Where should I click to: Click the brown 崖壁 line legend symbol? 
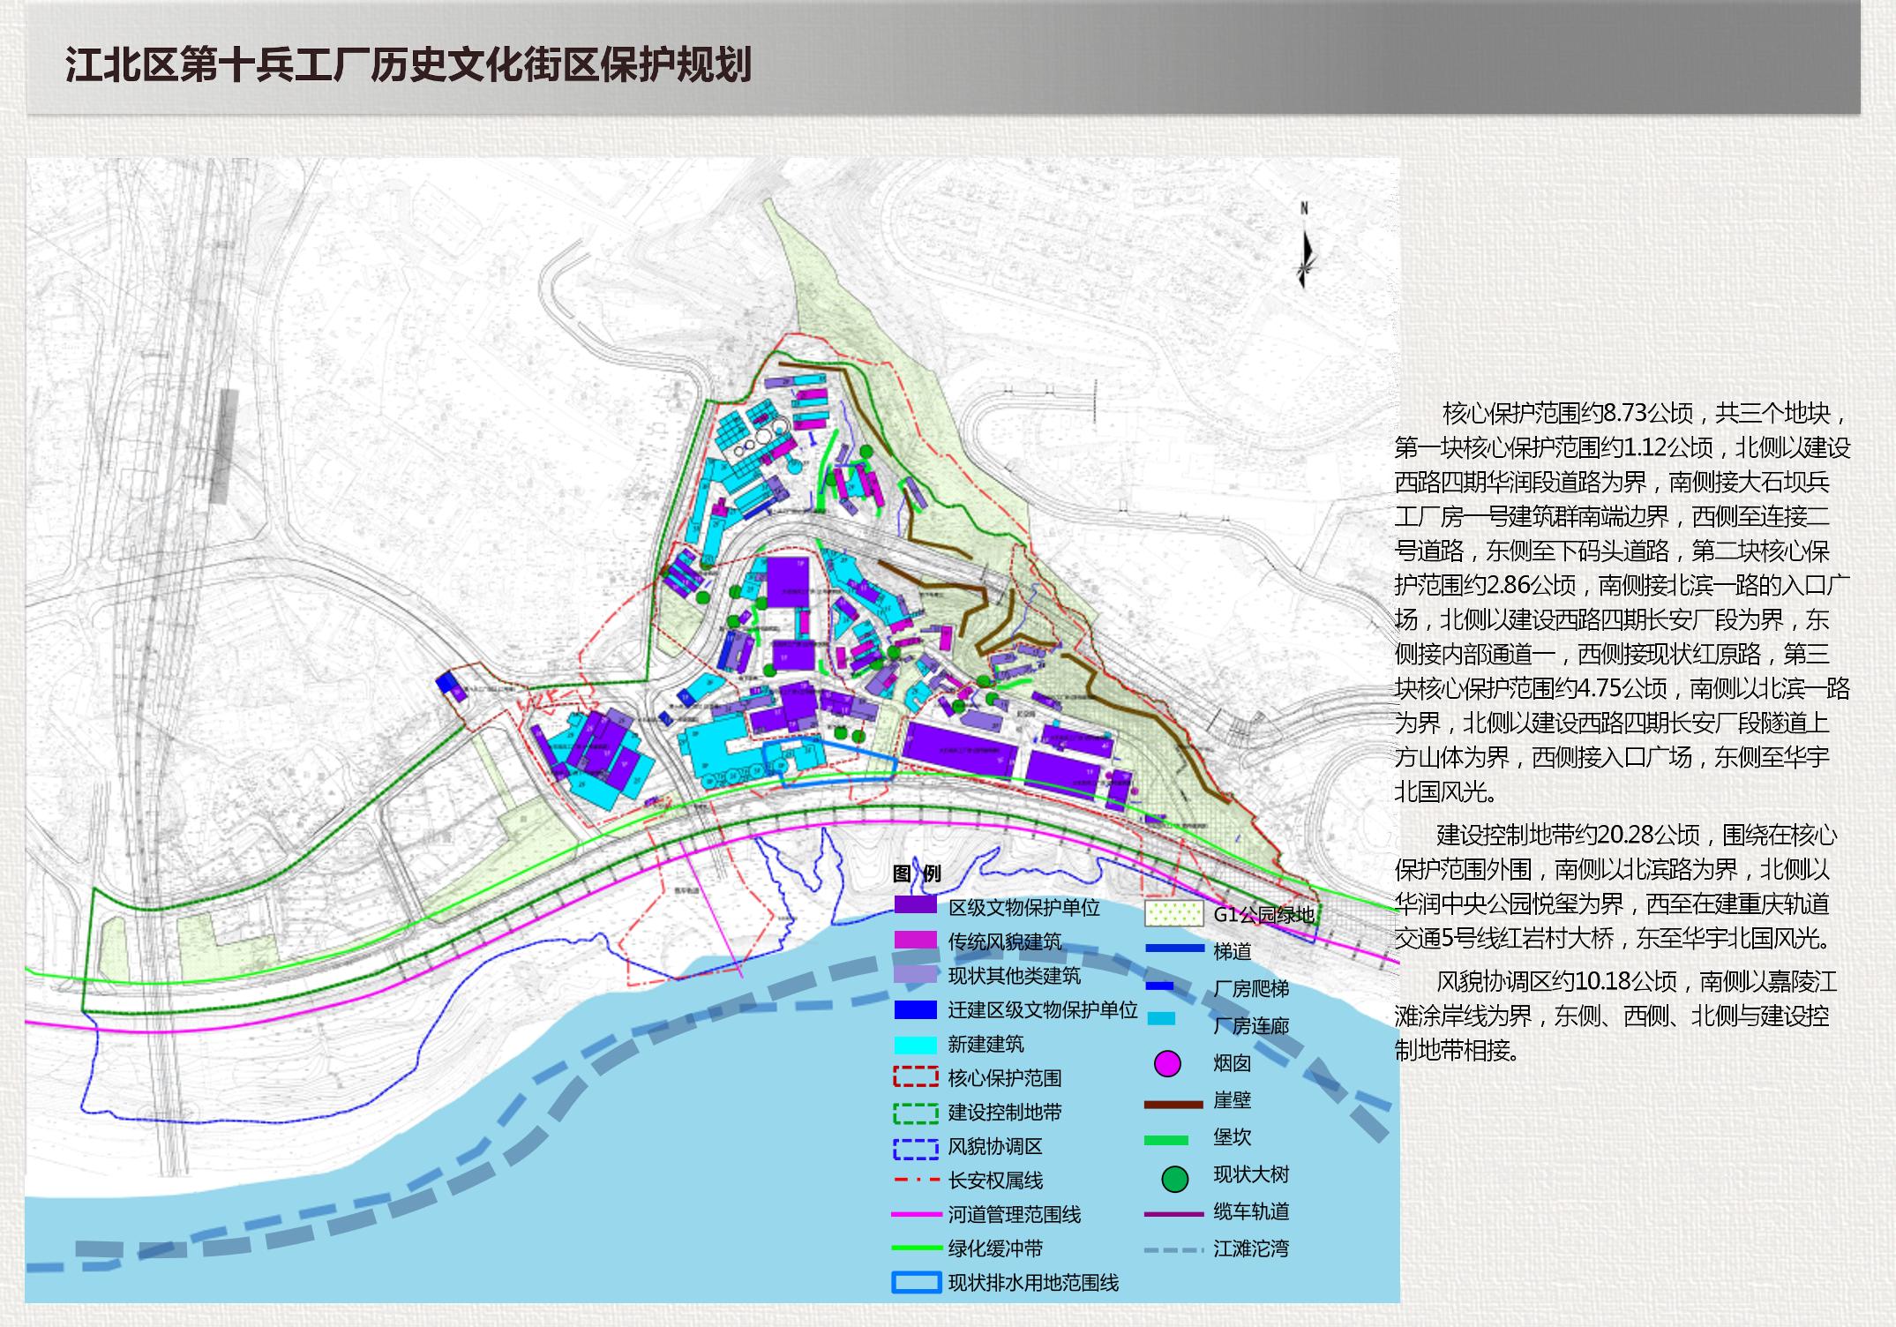[x=1173, y=1104]
